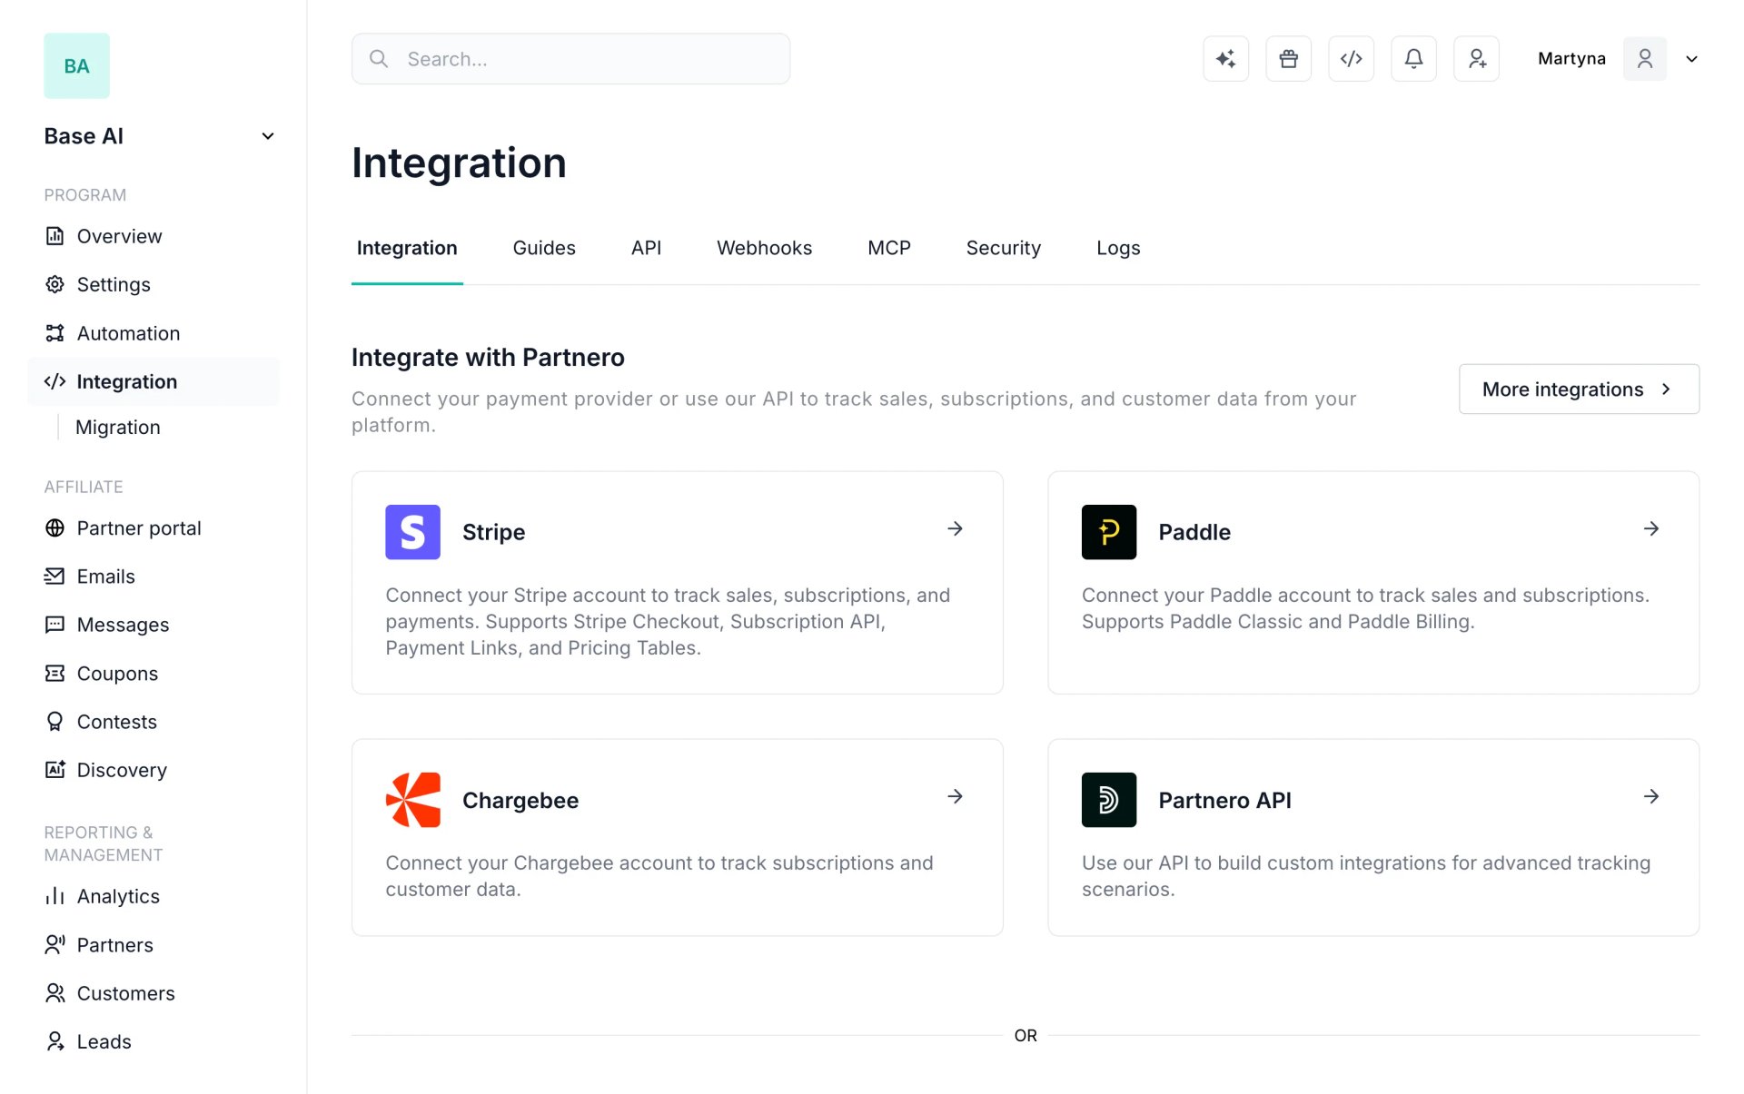Click the Stripe logo icon

412,532
